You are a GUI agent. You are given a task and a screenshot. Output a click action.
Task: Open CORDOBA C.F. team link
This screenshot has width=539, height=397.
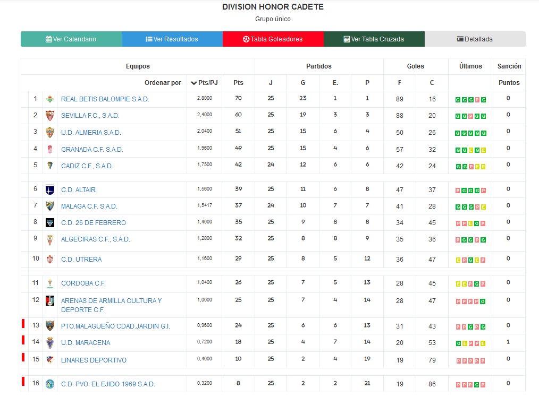pos(83,283)
